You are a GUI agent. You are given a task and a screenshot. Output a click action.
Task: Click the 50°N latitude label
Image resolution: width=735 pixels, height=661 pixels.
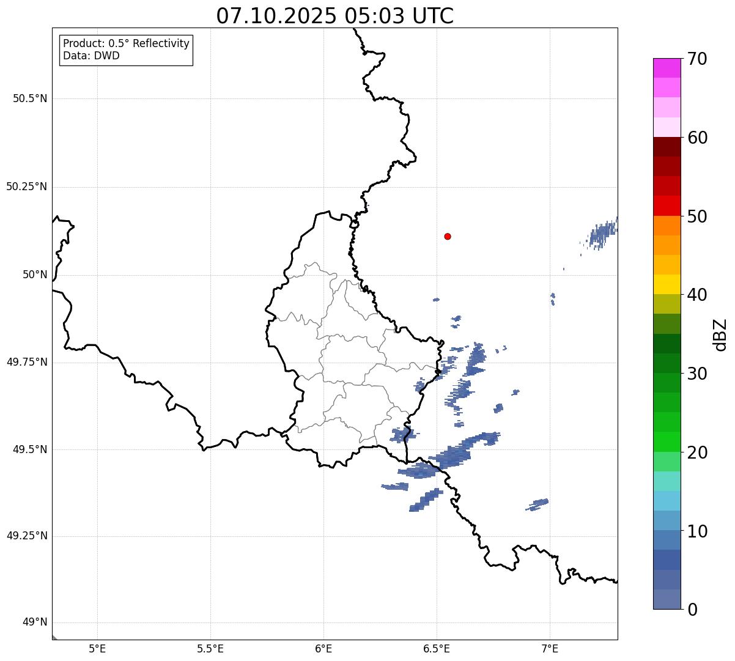(35, 275)
